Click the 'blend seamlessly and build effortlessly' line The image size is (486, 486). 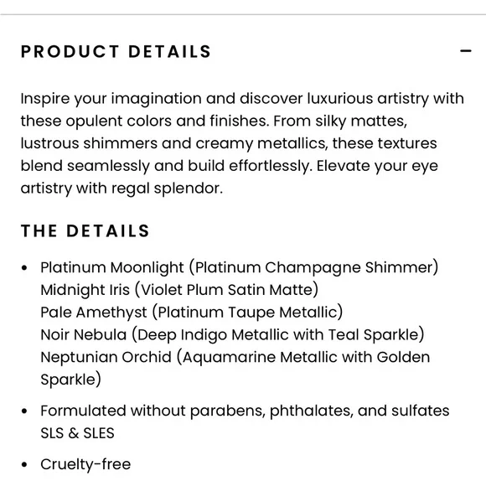[230, 166]
